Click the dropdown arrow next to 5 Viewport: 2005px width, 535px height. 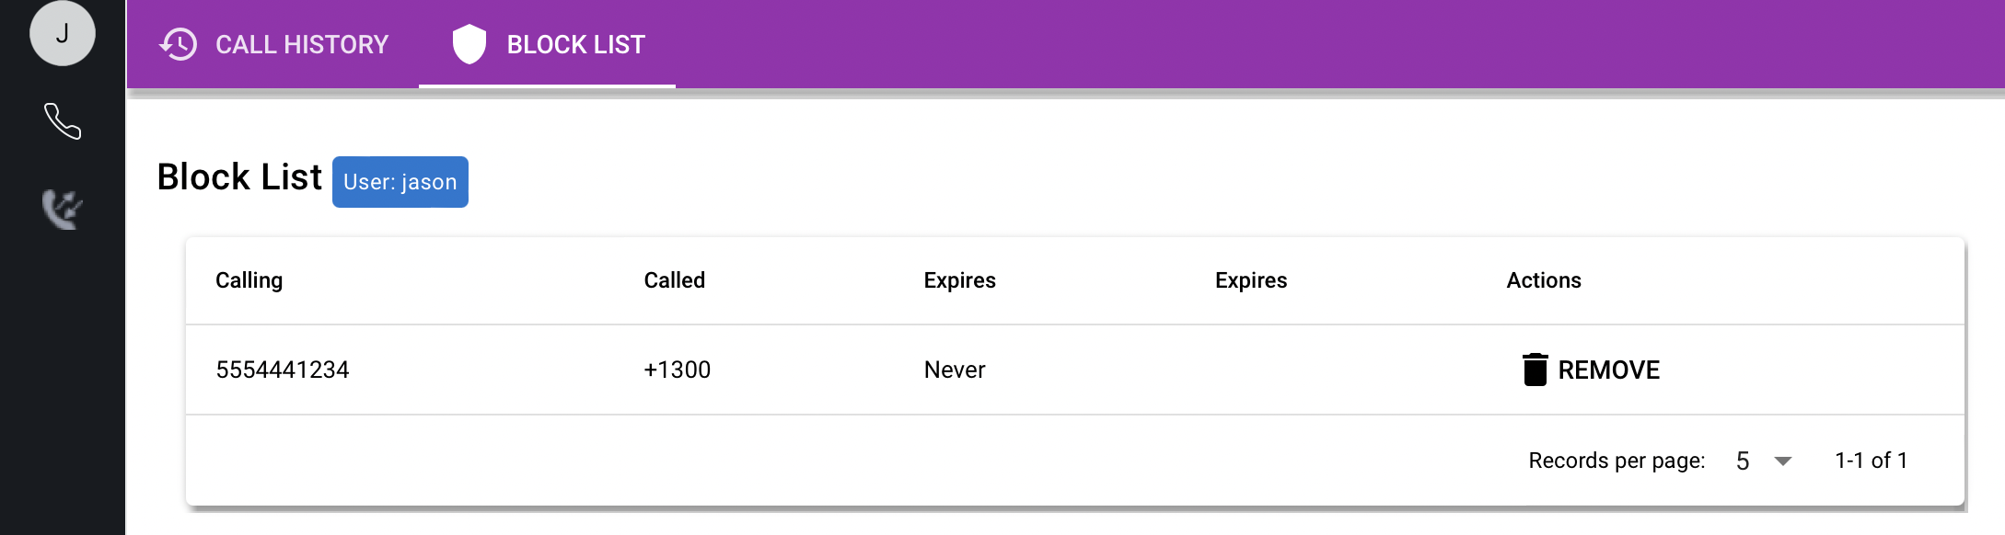pyautogui.click(x=1783, y=461)
